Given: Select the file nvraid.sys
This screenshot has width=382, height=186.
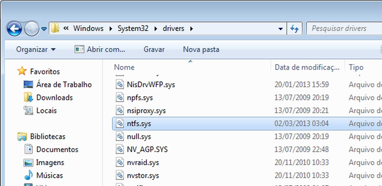Looking at the screenshot, I should (143, 162).
